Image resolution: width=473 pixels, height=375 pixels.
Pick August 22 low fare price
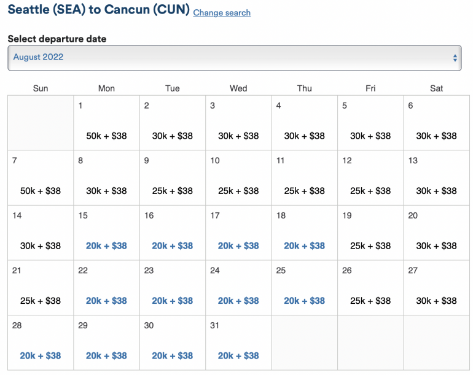coord(106,301)
